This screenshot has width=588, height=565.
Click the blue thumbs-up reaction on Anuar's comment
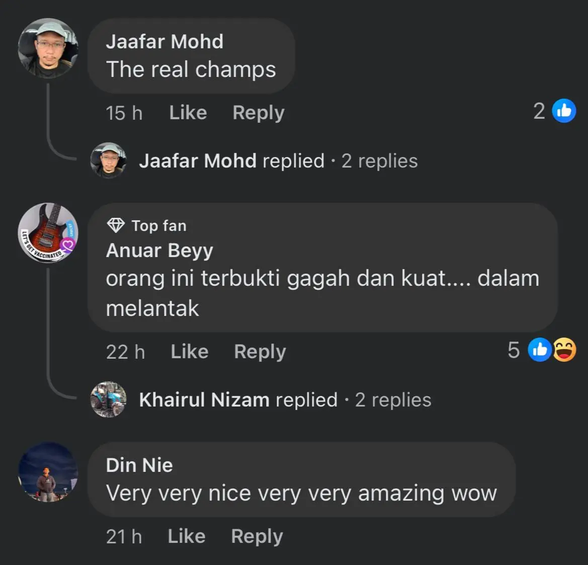tap(540, 350)
